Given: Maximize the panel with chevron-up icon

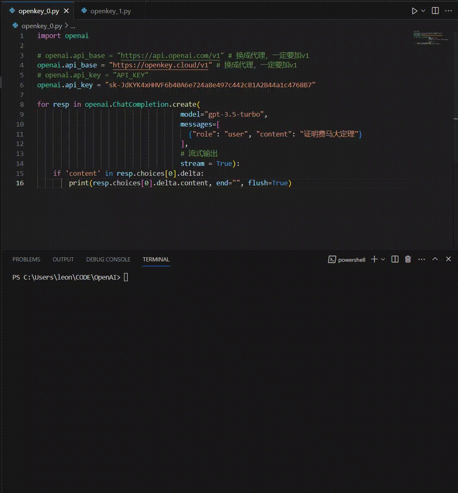Looking at the screenshot, I should [x=435, y=259].
